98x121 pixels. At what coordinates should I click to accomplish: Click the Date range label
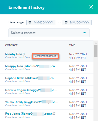(x=17, y=22)
